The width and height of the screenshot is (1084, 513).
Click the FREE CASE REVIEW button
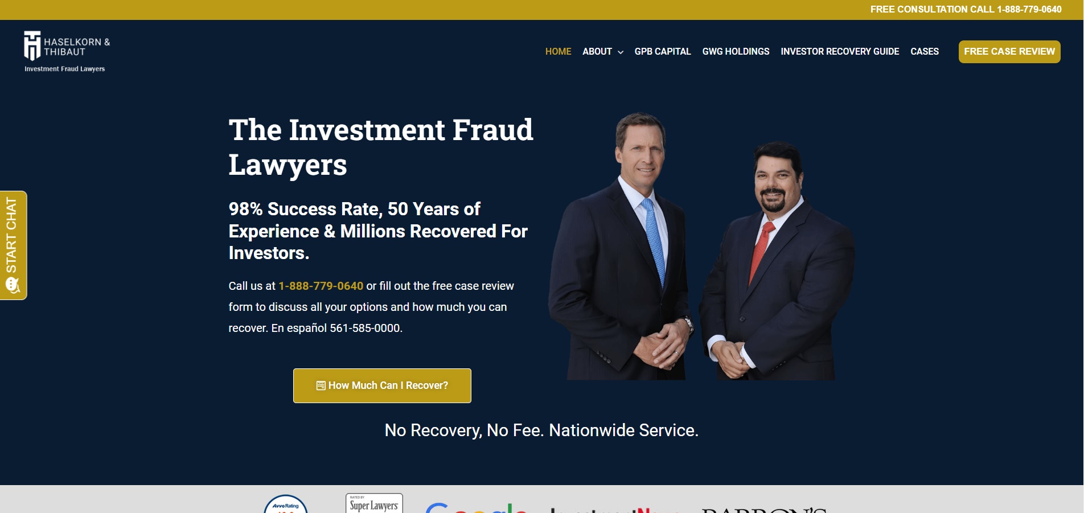tap(1009, 52)
